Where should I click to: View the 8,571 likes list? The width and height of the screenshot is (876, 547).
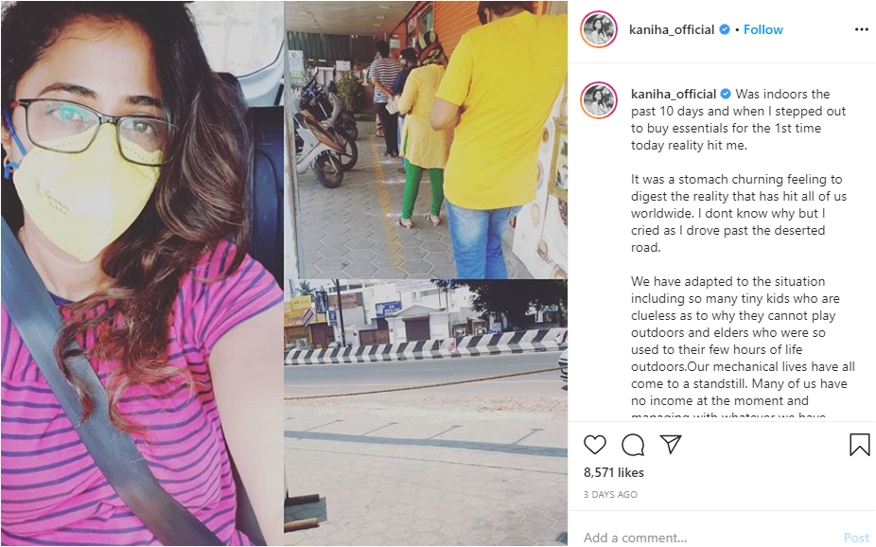coord(613,472)
